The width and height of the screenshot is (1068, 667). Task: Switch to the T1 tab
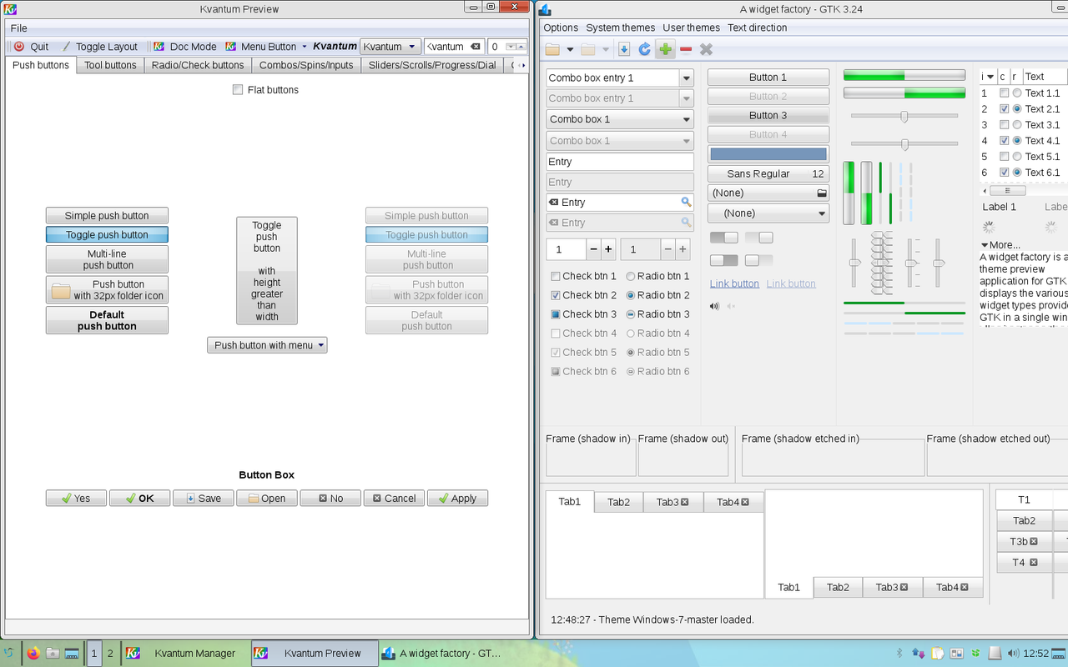[x=1024, y=499]
